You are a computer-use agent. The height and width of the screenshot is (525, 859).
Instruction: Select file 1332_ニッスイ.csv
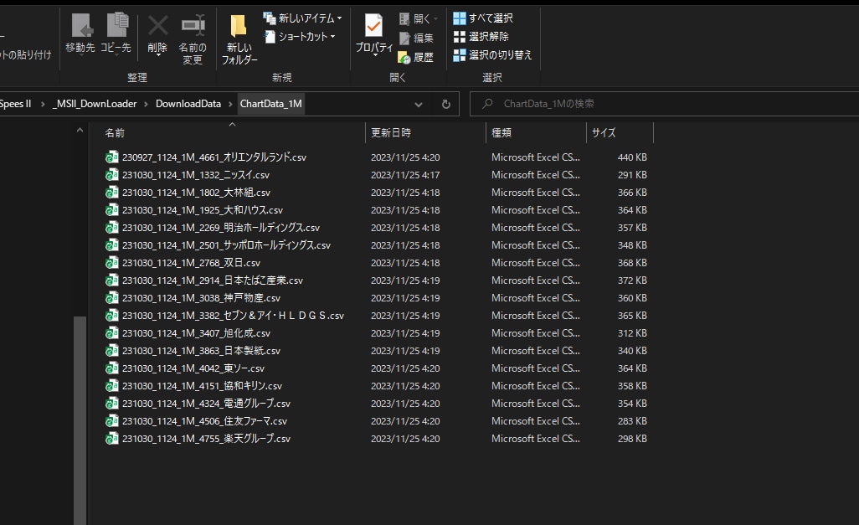(196, 175)
